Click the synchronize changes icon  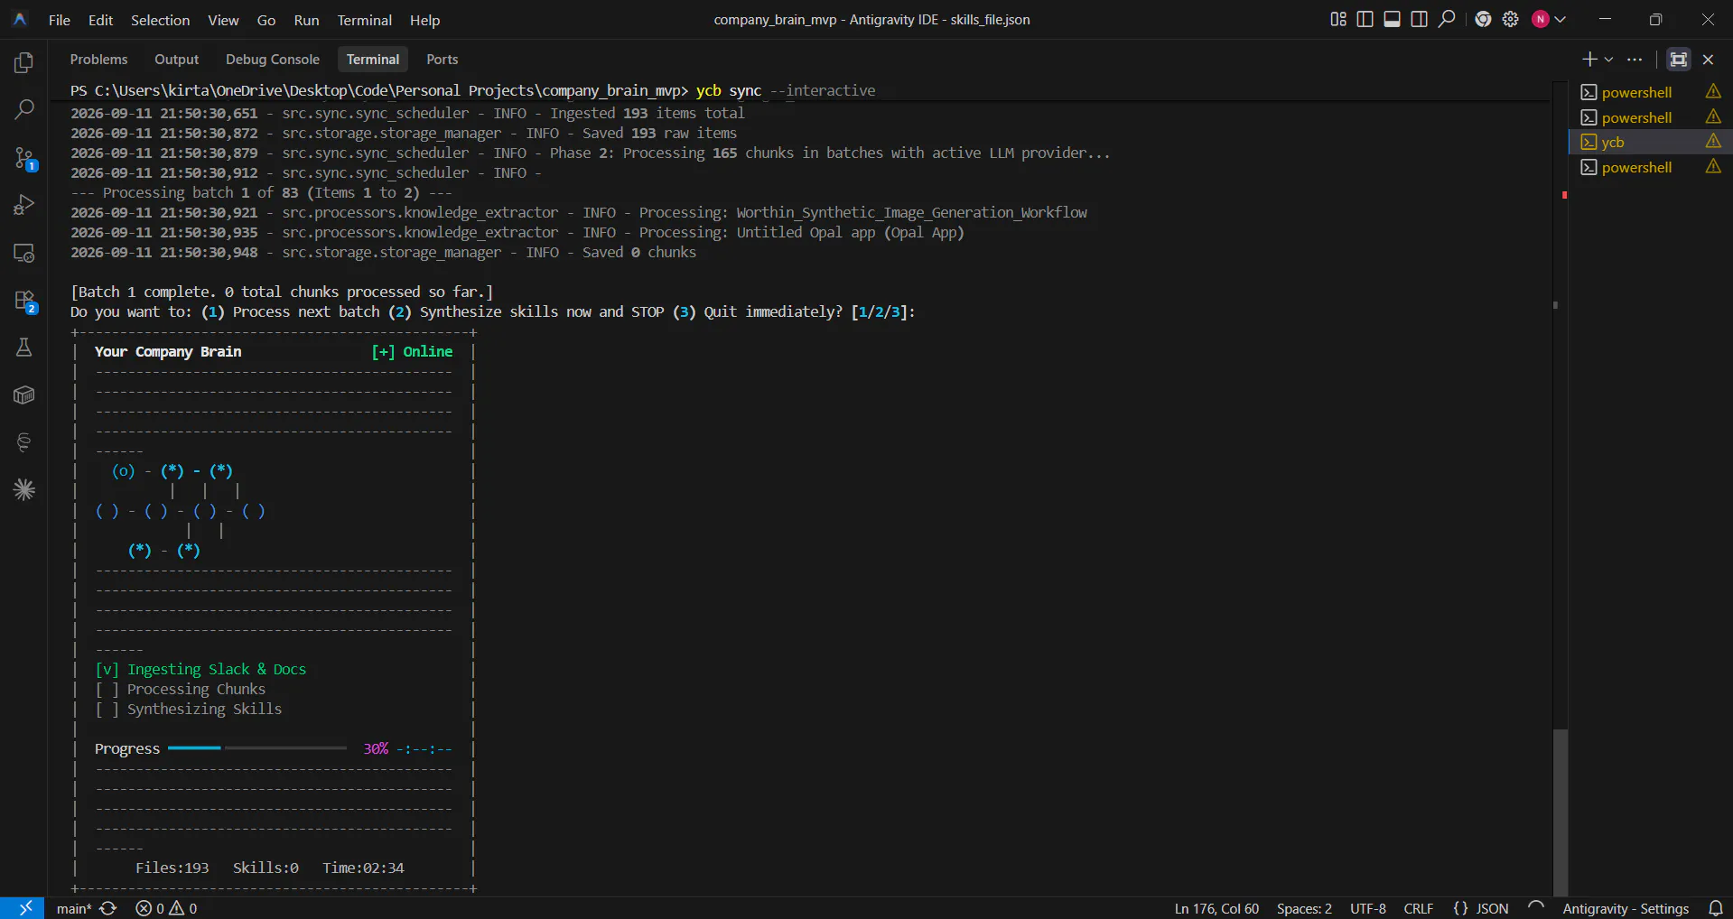108,908
